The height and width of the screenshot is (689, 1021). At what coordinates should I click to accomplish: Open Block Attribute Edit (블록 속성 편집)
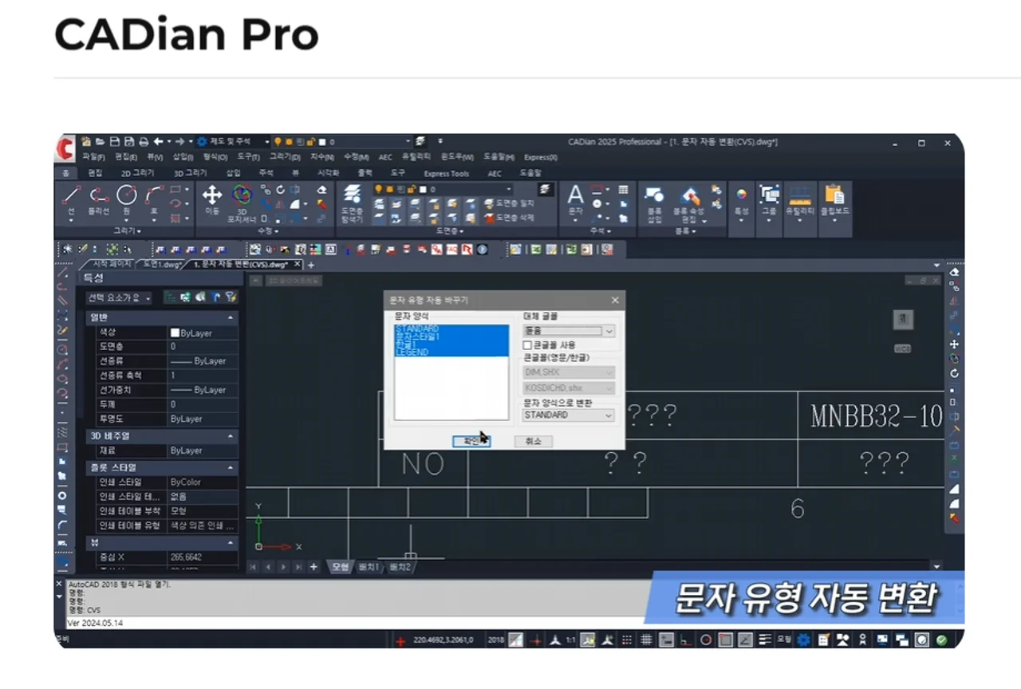coord(688,204)
